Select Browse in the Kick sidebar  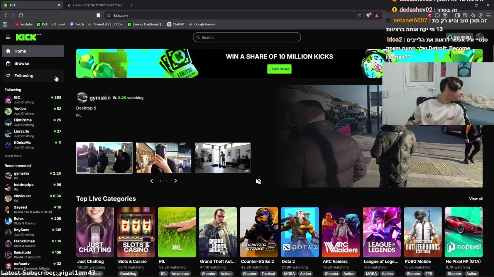(33, 63)
